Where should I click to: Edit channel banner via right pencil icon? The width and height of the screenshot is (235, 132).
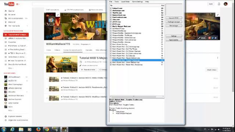[218, 15]
